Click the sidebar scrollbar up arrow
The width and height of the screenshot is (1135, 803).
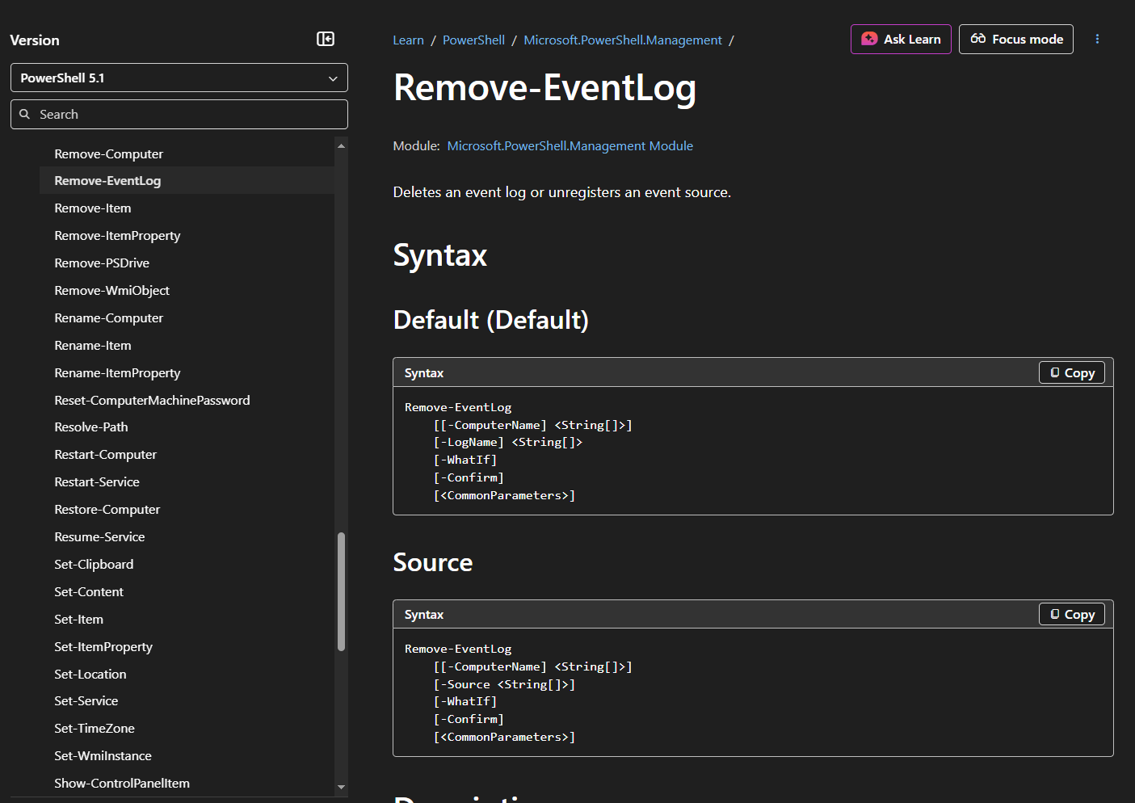pos(341,145)
